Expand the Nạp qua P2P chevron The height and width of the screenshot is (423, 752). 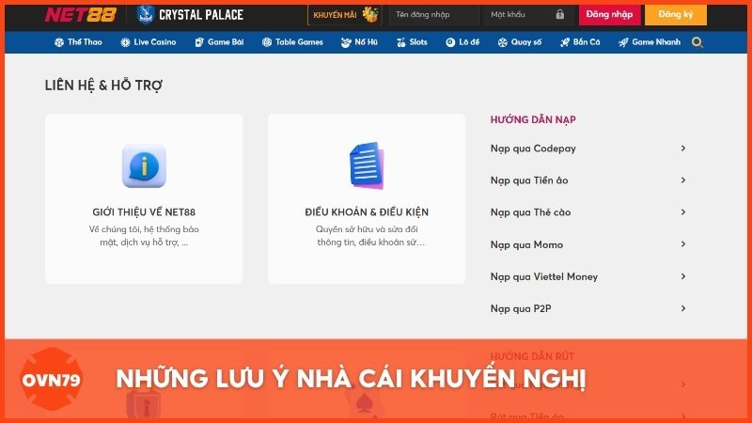pos(683,308)
